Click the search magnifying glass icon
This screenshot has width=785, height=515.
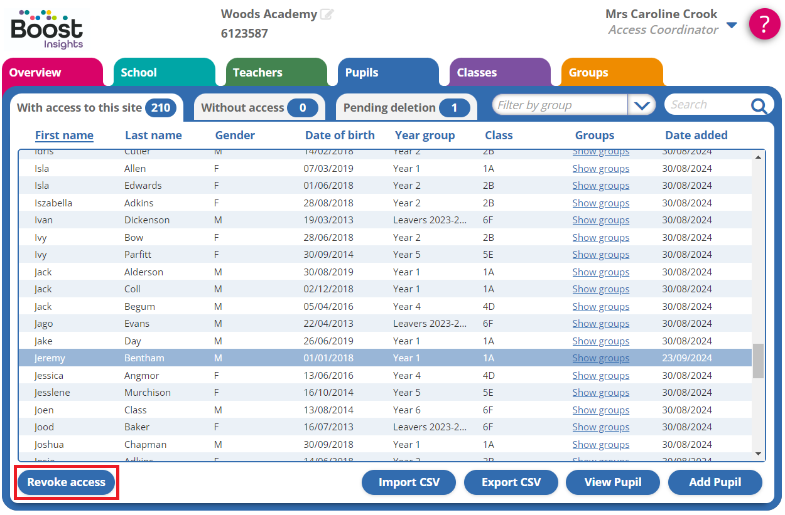point(759,105)
